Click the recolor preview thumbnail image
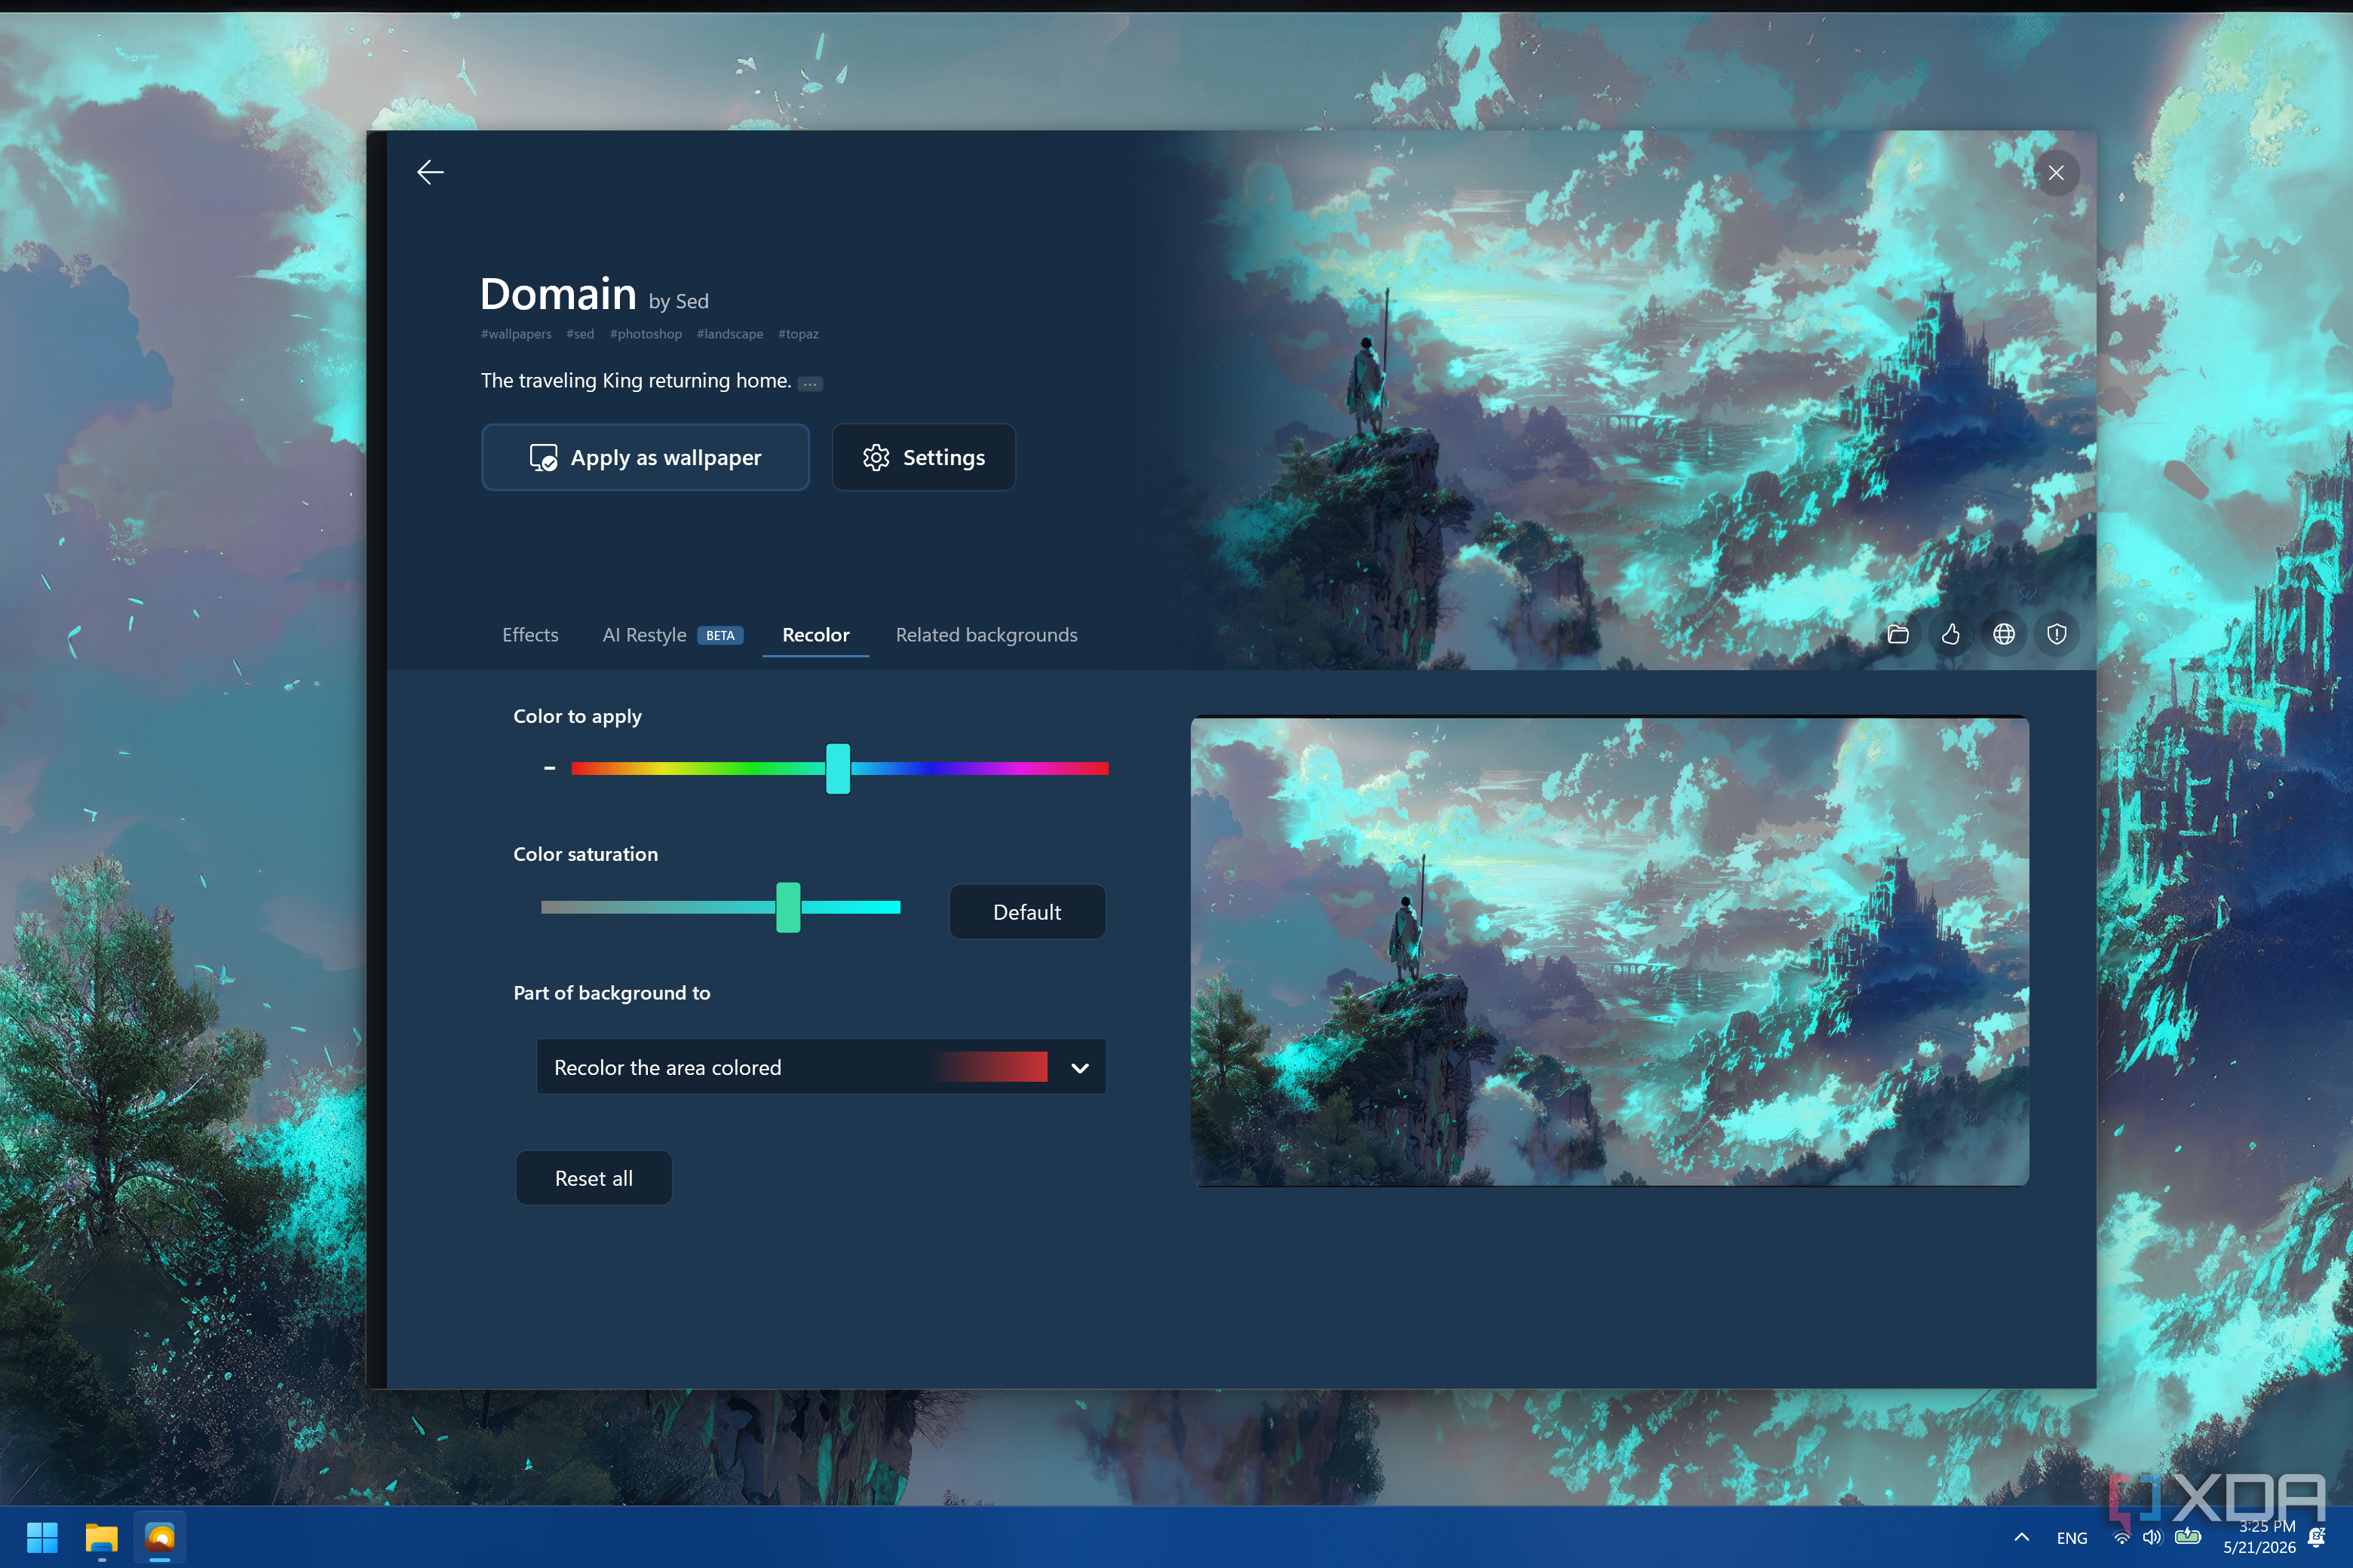The image size is (2353, 1568). click(x=1609, y=951)
